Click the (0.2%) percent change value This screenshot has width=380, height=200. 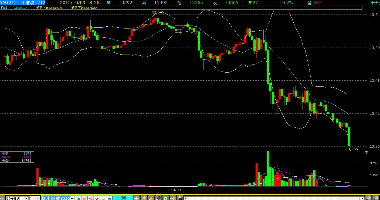point(288,2)
